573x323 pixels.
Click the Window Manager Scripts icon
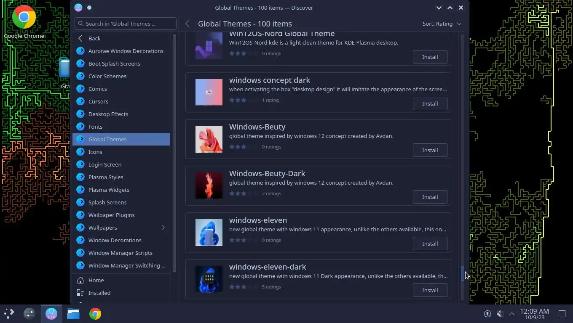[x=80, y=253]
